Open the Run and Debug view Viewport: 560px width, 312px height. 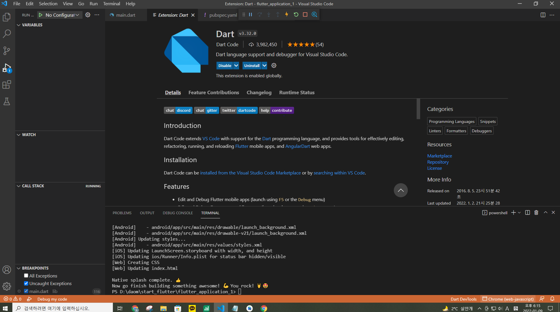[x=7, y=68]
